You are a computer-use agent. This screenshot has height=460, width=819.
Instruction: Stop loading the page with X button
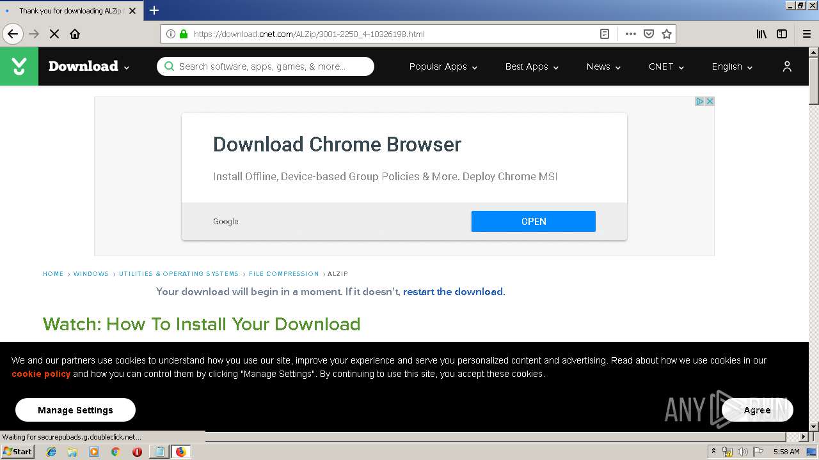click(x=54, y=34)
